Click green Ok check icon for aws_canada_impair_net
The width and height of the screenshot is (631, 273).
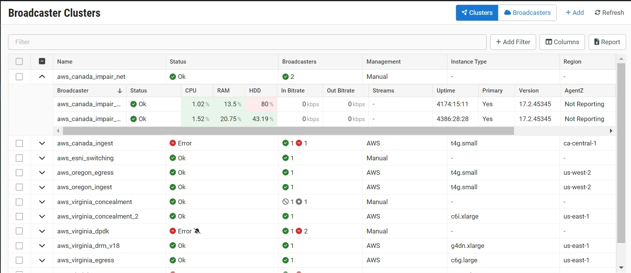click(x=173, y=77)
